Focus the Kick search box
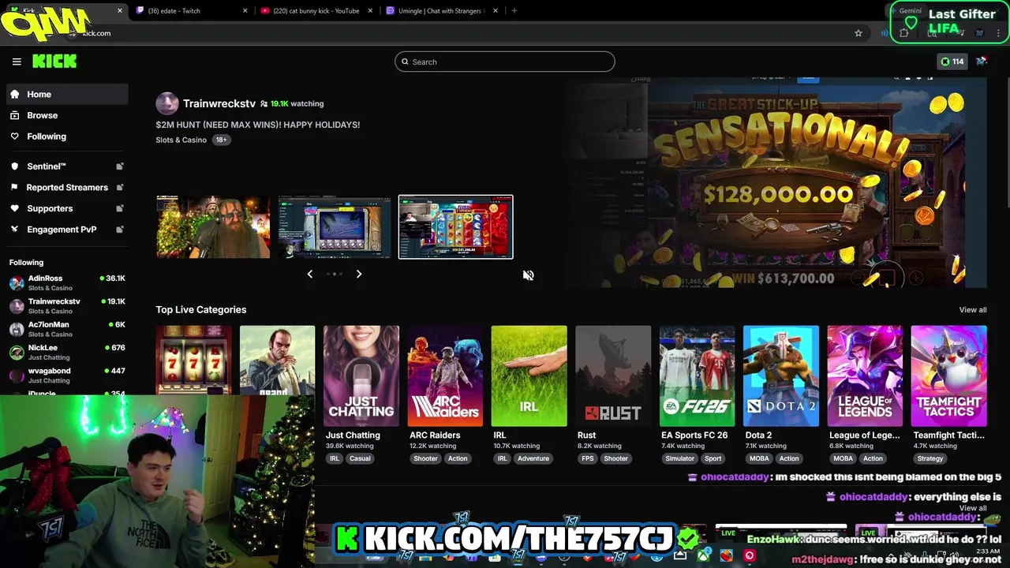The image size is (1010, 568). click(x=505, y=62)
